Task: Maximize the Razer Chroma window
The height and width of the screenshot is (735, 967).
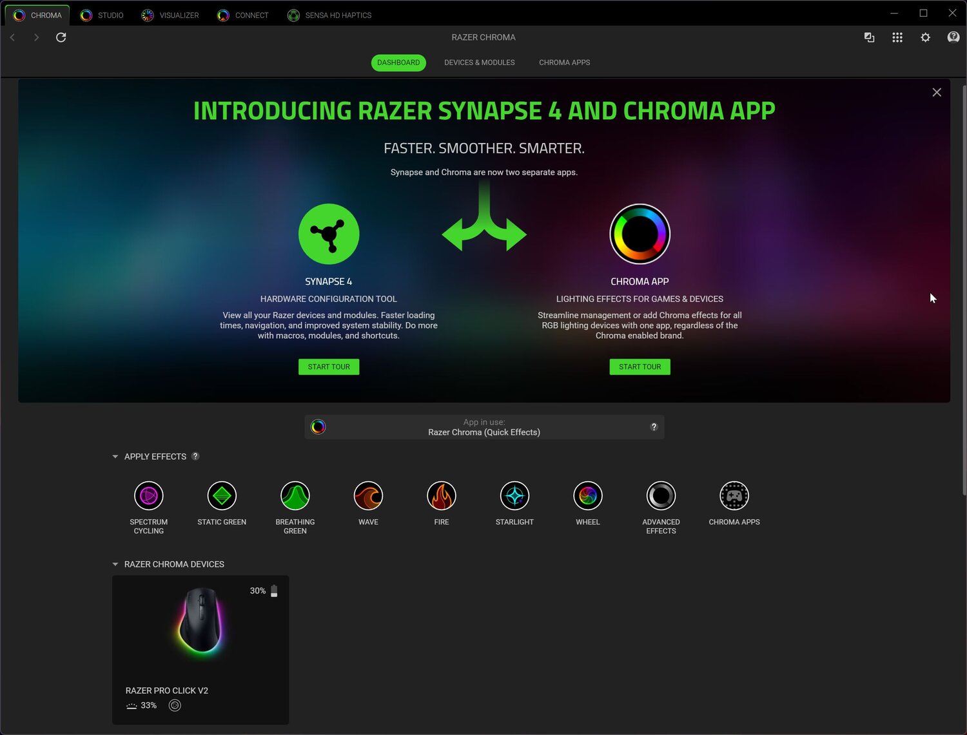Action: 923,13
